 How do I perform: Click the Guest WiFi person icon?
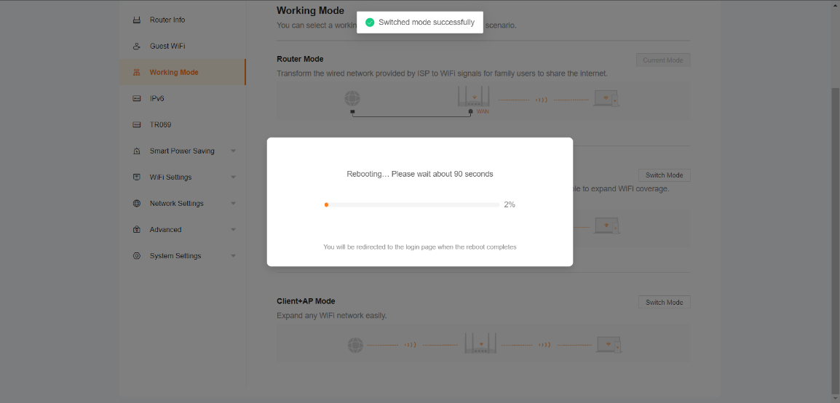136,46
